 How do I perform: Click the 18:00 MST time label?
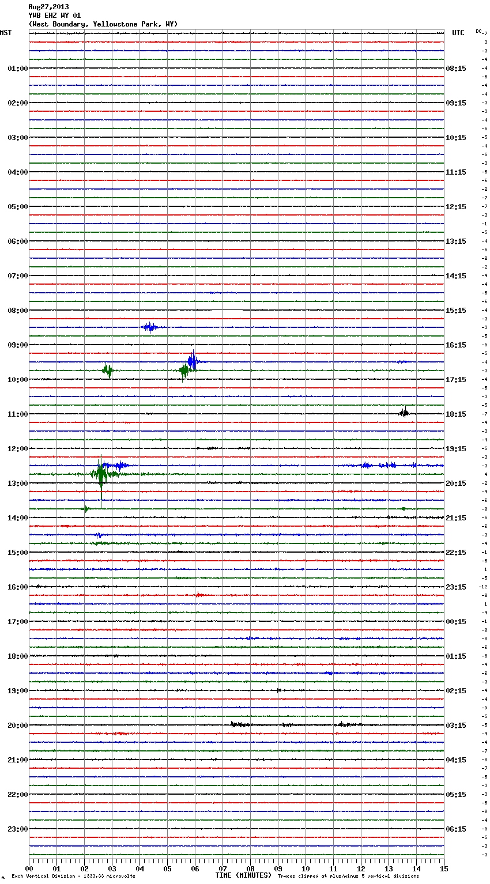(x=18, y=656)
